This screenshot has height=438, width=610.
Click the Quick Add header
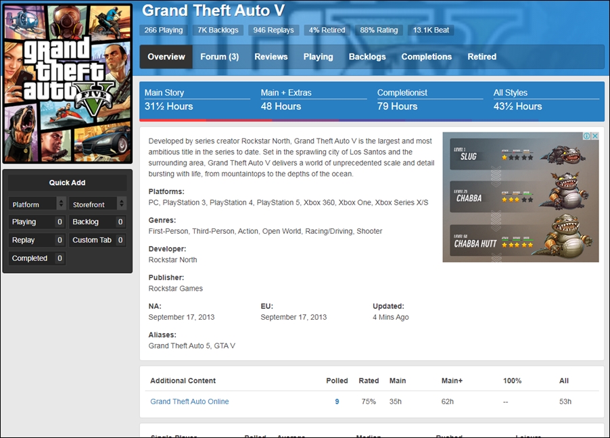(x=68, y=182)
